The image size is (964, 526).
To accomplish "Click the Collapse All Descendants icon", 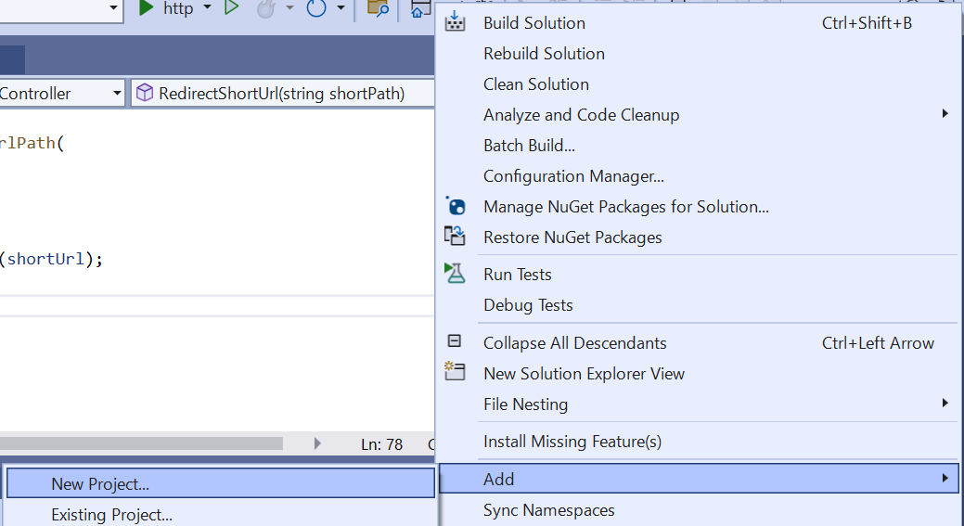I will point(455,341).
